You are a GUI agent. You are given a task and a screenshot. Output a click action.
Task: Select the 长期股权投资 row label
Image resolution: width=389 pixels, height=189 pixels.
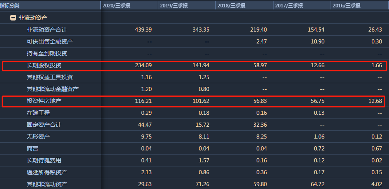[44, 65]
